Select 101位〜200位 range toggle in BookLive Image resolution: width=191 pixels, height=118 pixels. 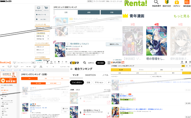point(53,83)
